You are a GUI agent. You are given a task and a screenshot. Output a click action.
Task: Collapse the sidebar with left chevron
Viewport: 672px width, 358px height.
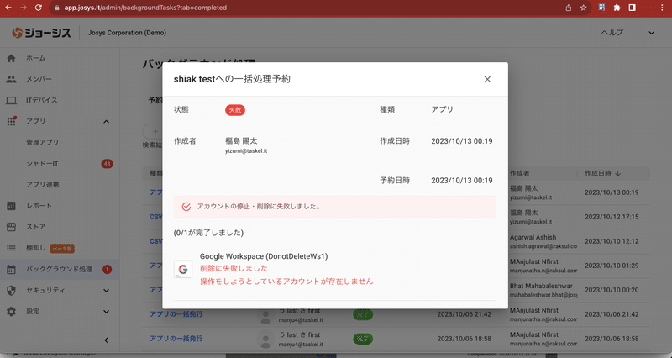click(107, 340)
